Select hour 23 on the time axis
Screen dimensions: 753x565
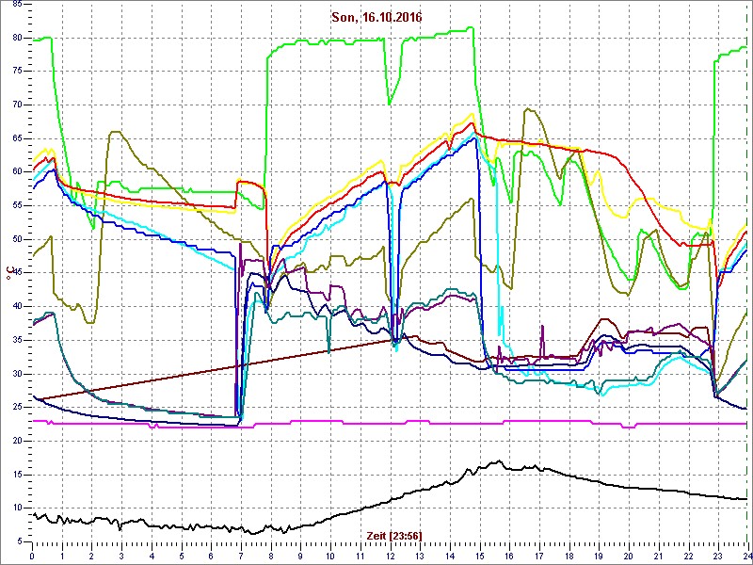point(717,556)
